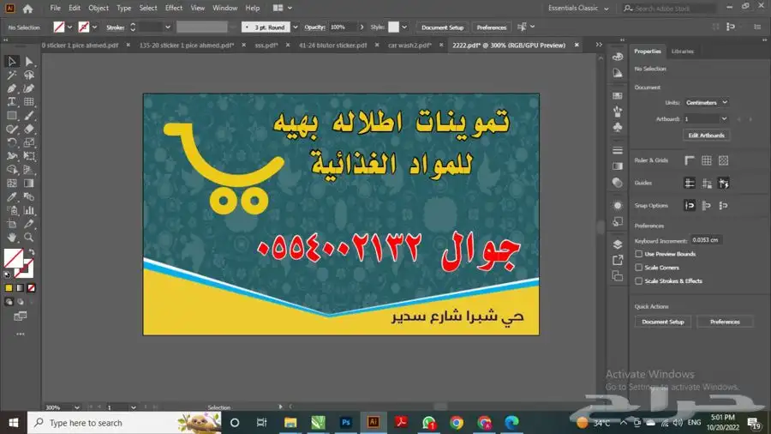This screenshot has height=434, width=771.
Task: Open the Color panel palette icon
Action: pos(618,57)
